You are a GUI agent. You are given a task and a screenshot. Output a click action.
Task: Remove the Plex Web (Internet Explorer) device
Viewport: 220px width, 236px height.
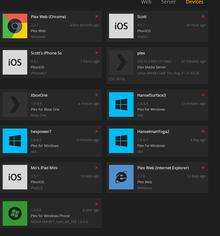tap(203, 168)
